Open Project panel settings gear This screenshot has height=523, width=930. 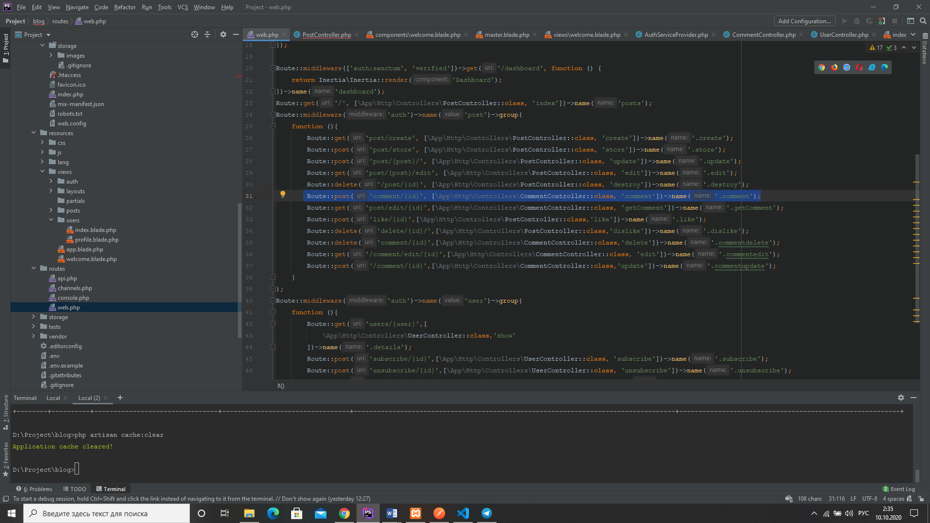coord(223,34)
